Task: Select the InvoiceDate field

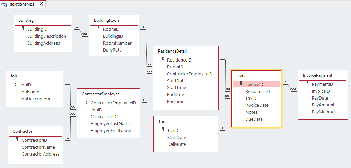Action: [257, 105]
